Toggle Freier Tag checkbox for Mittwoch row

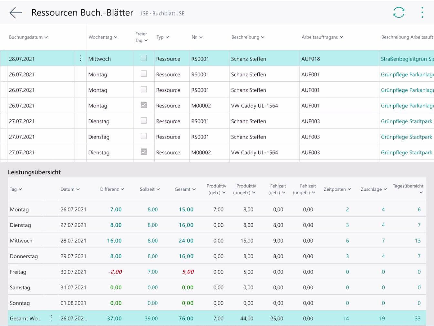tap(144, 58)
